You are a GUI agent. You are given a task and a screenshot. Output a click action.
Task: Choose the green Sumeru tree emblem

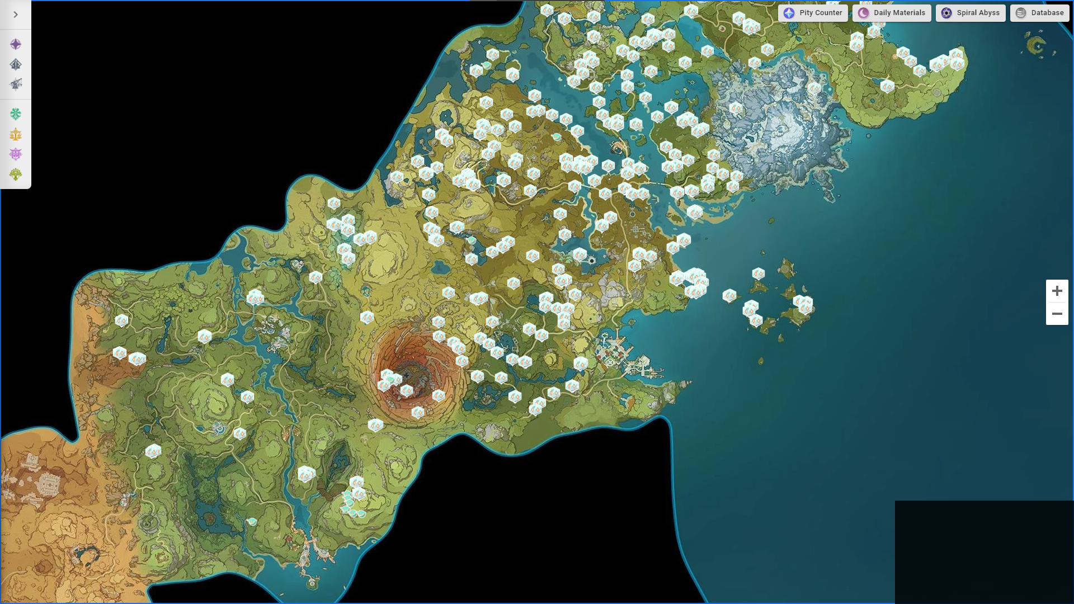pyautogui.click(x=16, y=174)
